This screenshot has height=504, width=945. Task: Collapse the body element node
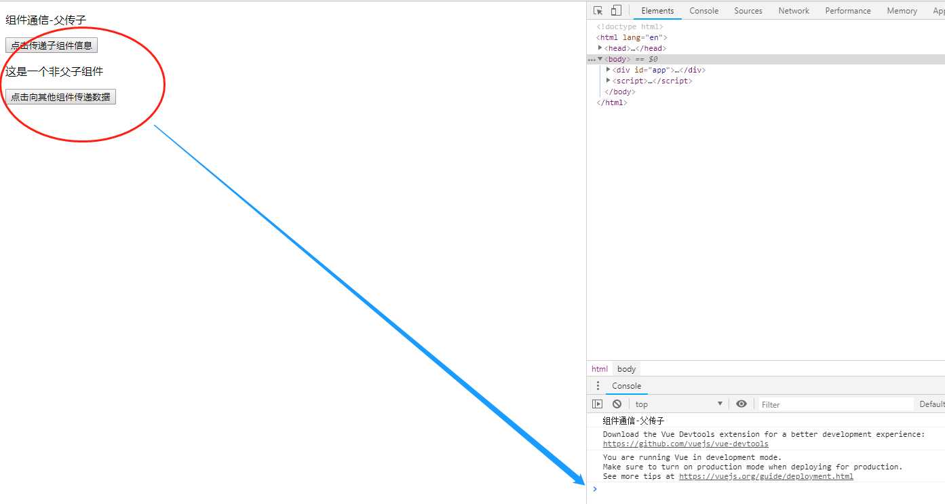pos(600,59)
